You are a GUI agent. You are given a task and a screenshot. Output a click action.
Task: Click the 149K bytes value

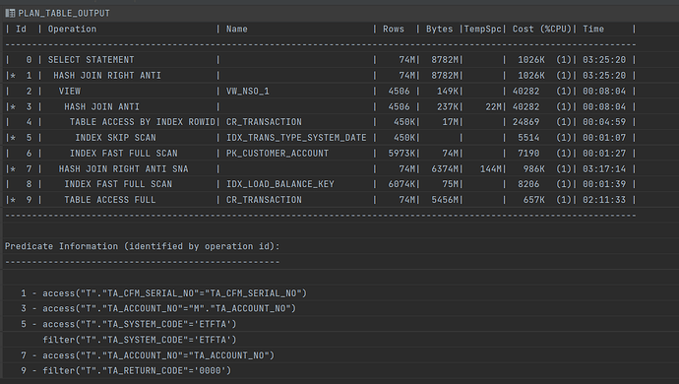click(x=448, y=91)
